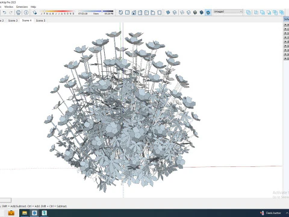
Task: Switch to the Front view
Action: tap(134, 13)
